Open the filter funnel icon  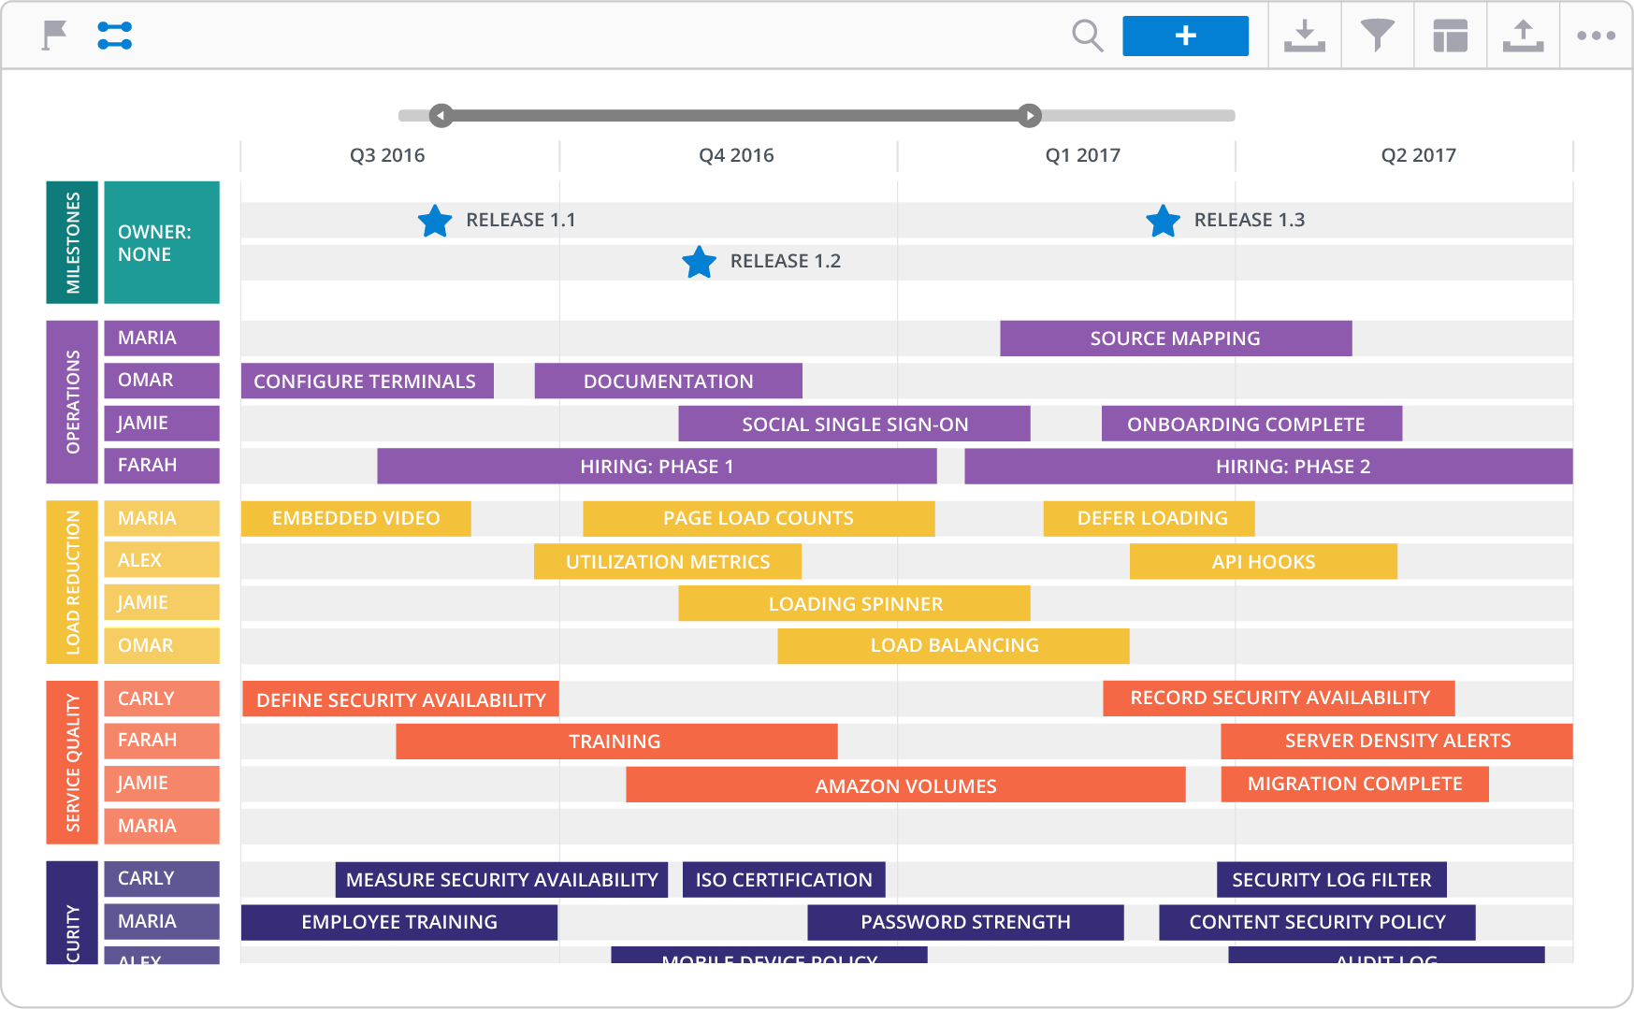(x=1377, y=36)
